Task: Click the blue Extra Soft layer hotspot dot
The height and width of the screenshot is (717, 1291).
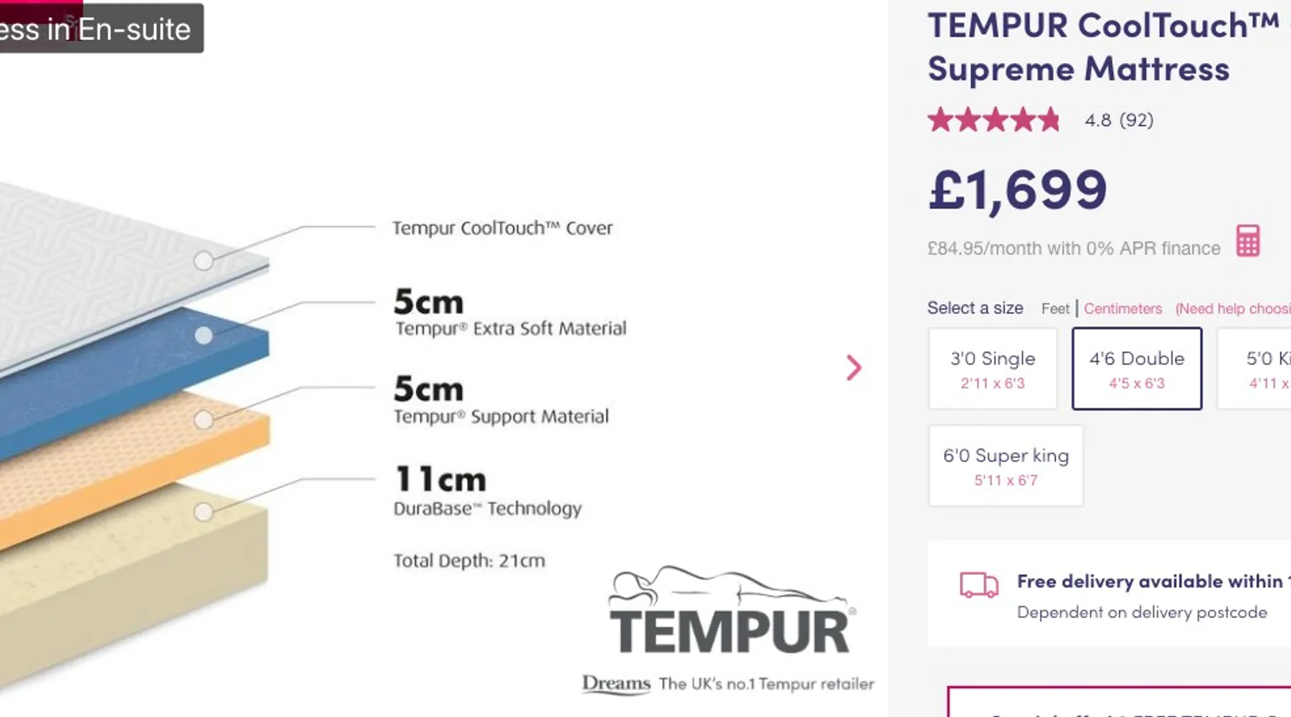Action: pos(204,335)
